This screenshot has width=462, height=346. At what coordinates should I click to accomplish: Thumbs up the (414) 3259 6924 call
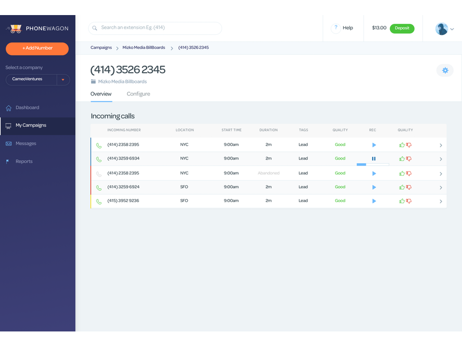402,187
